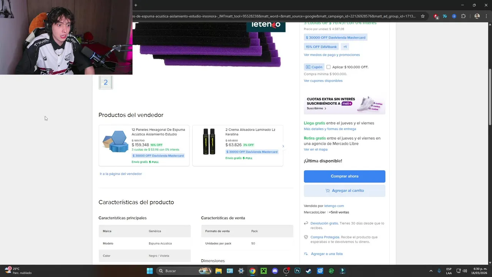Click the Cupón ticket badge
The width and height of the screenshot is (492, 277).
pyautogui.click(x=314, y=67)
